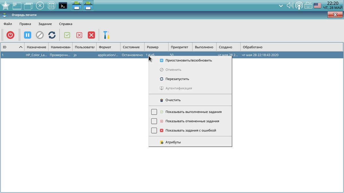Close the Очередь печати window
The image size is (344, 193).
click(335, 15)
